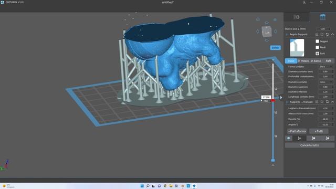Click the Diametro contatto (mm) value field
The height and width of the screenshot is (189, 336).
325,71
